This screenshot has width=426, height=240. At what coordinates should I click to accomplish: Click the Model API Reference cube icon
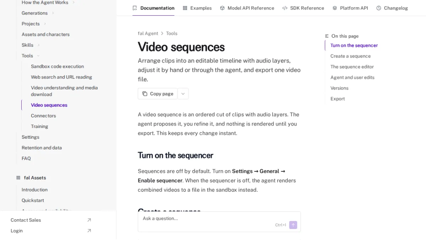222,8
